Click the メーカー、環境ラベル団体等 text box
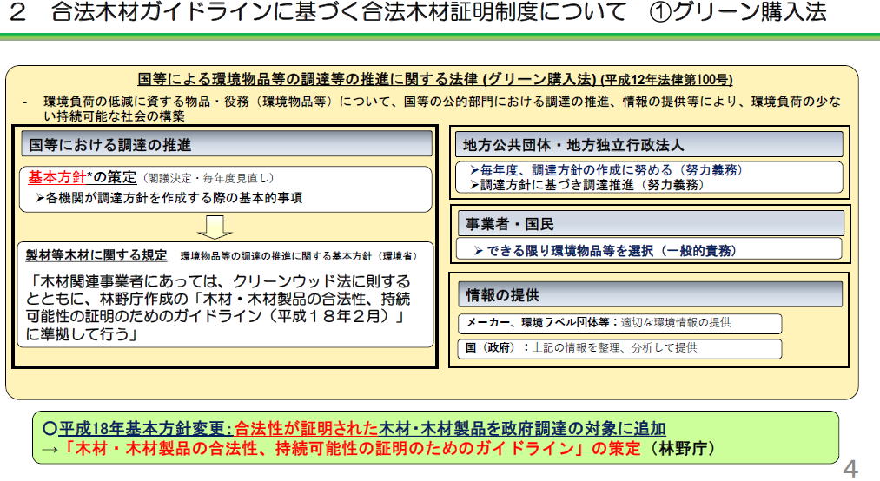 [619, 323]
